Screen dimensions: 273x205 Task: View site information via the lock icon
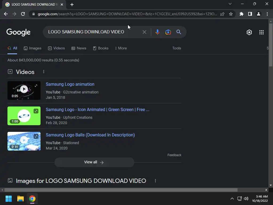pos(34,14)
